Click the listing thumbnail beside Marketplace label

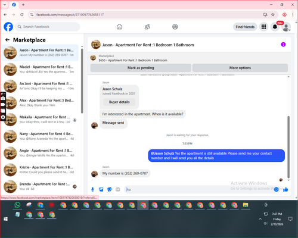coord(93,58)
